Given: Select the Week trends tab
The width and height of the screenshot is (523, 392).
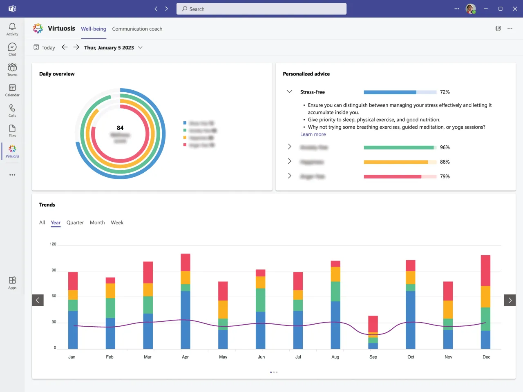Looking at the screenshot, I should 117,223.
